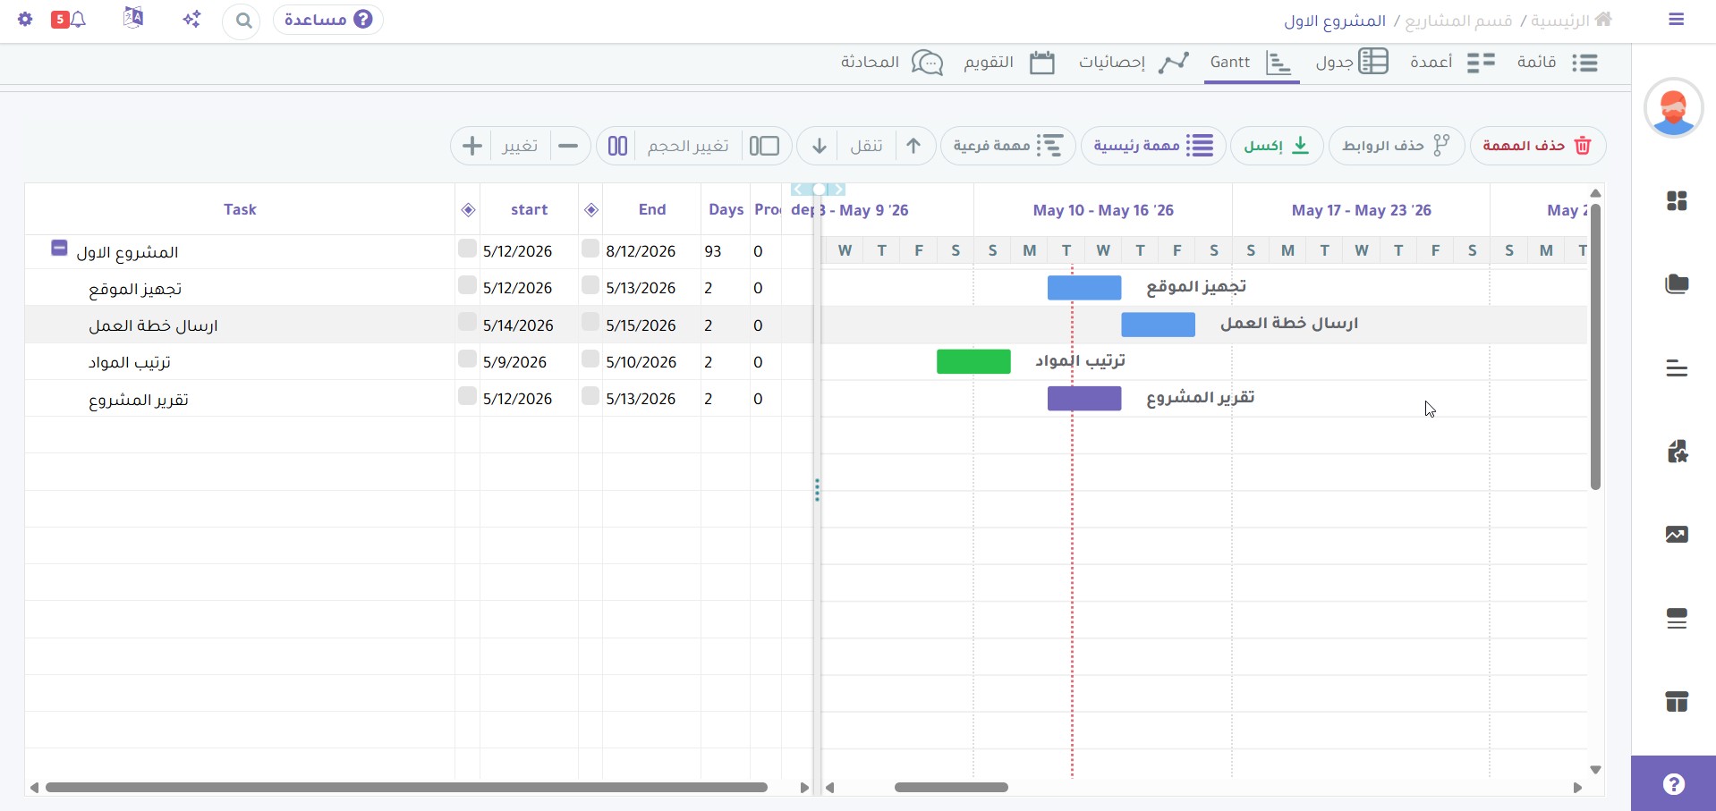Viewport: 1716px width, 811px height.
Task: Click the language translate icon
Action: coord(133,18)
